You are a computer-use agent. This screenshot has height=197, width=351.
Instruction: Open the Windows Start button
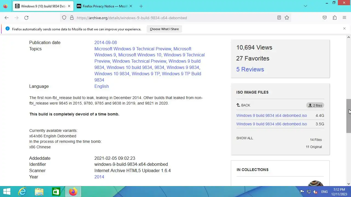7,192
